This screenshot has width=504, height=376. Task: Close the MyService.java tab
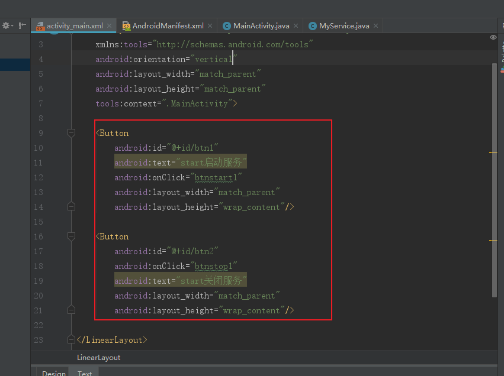(x=375, y=25)
